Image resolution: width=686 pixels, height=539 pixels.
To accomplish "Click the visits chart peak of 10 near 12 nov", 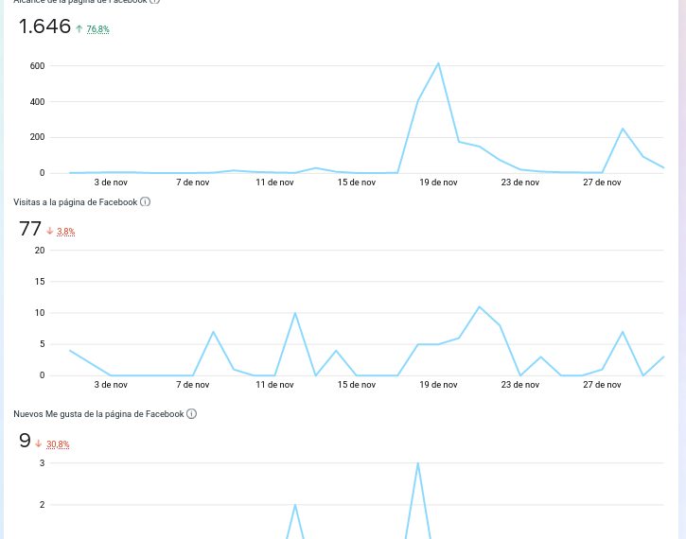I will (295, 313).
